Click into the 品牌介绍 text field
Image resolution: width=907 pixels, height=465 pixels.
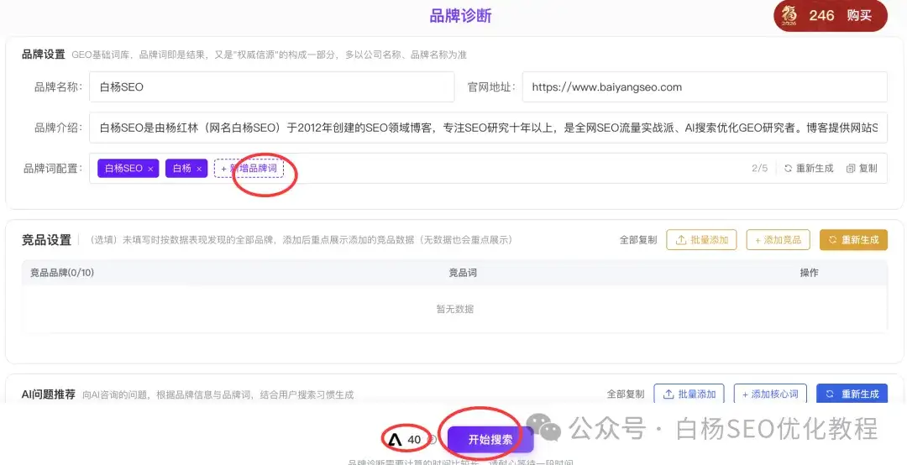coord(488,128)
